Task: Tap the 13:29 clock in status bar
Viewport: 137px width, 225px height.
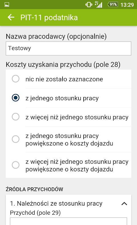Action: click(x=127, y=5)
